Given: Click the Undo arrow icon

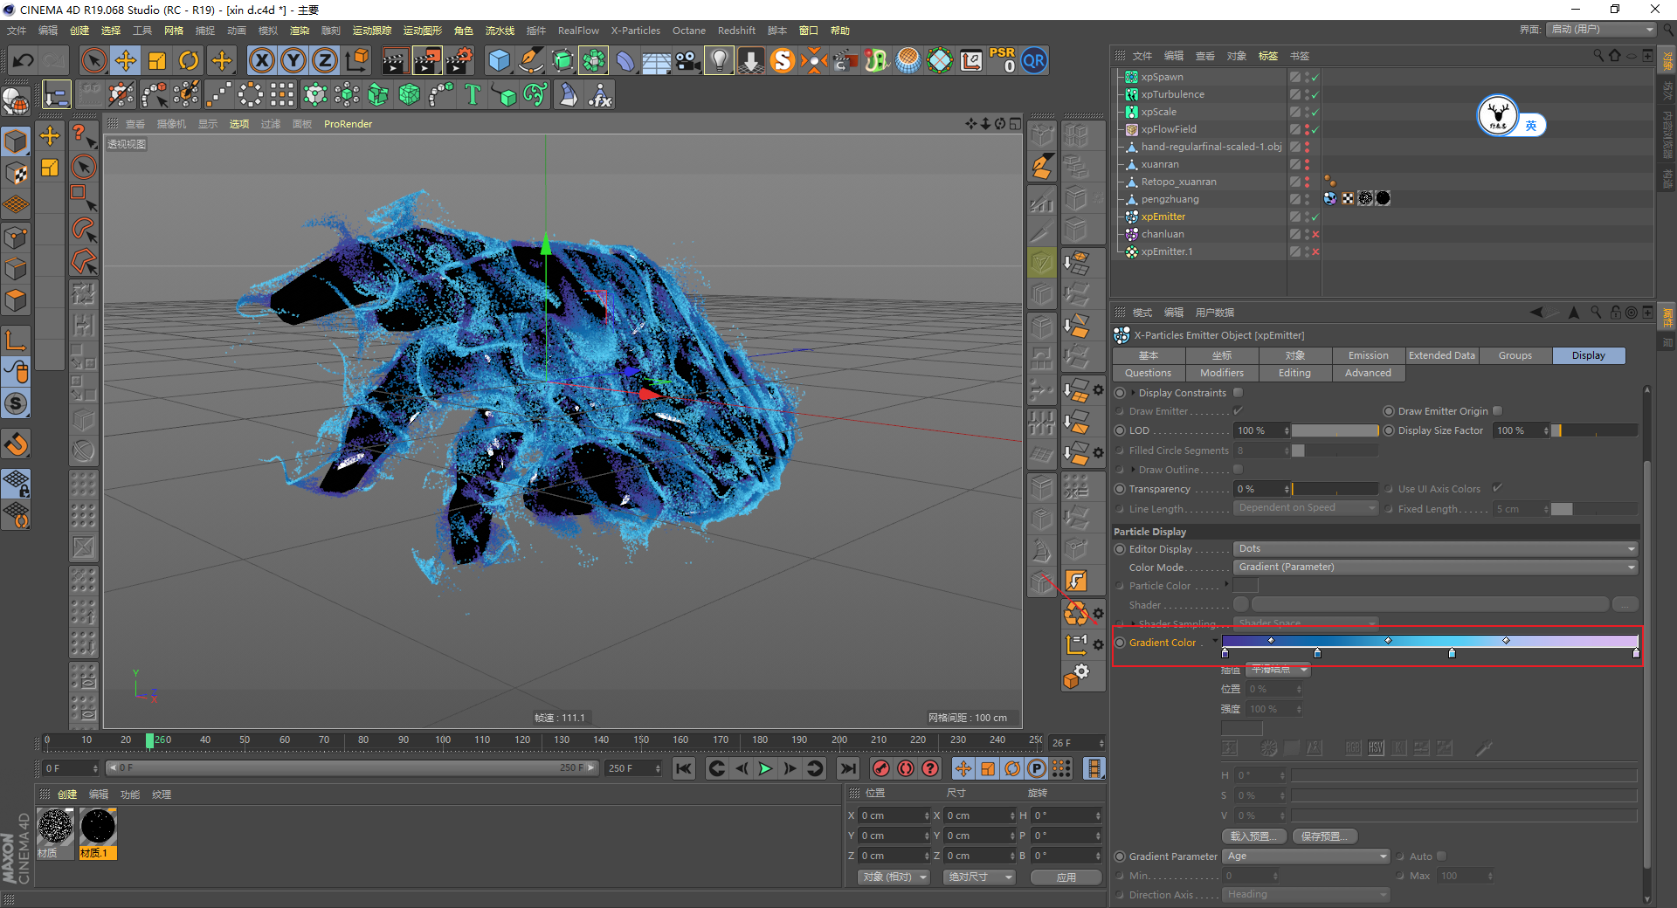Looking at the screenshot, I should click(24, 60).
